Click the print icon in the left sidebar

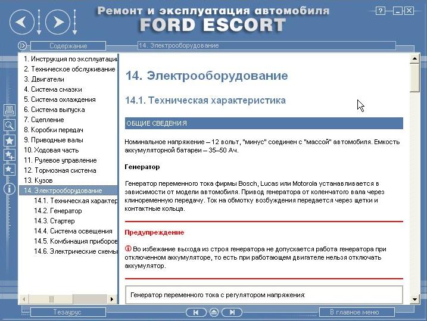[10, 110]
